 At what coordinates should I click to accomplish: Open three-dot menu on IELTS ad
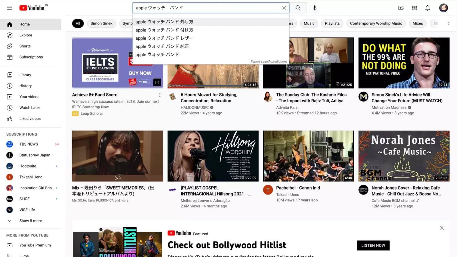(x=160, y=95)
